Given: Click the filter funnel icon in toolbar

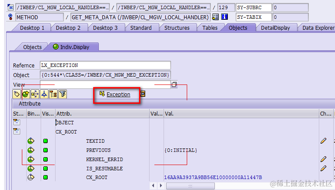Looking at the screenshot, I should (63, 94).
